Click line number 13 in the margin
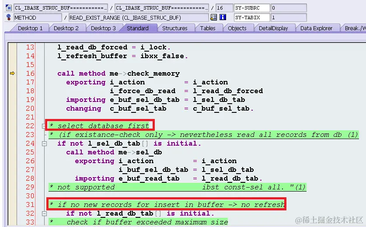 click(x=30, y=47)
